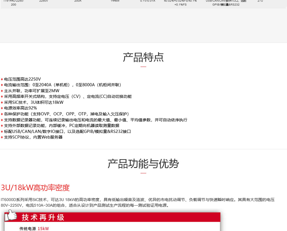Click the 技术再升级 red banner

(x=113, y=217)
